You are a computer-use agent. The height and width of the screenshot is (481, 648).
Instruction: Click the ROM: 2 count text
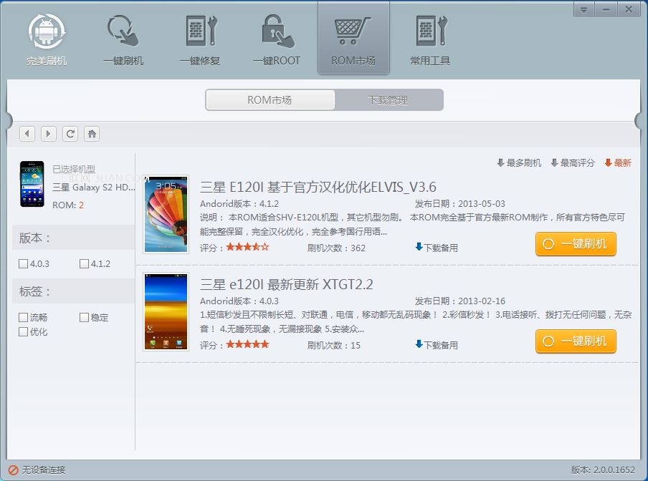pyautogui.click(x=68, y=205)
